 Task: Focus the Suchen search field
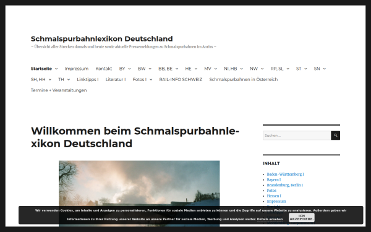coord(297,135)
